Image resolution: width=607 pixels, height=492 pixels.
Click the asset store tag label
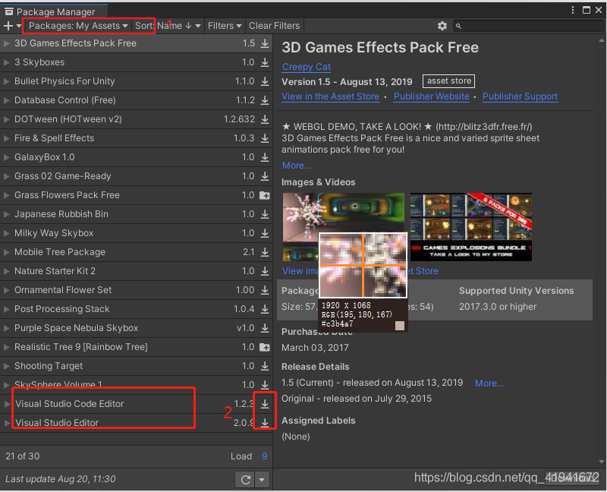pyautogui.click(x=448, y=81)
